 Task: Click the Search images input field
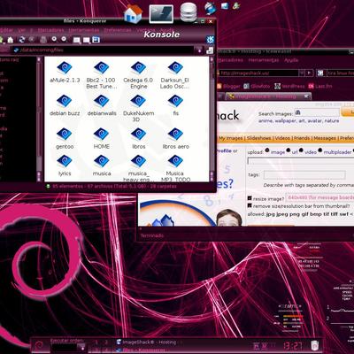[317, 112]
